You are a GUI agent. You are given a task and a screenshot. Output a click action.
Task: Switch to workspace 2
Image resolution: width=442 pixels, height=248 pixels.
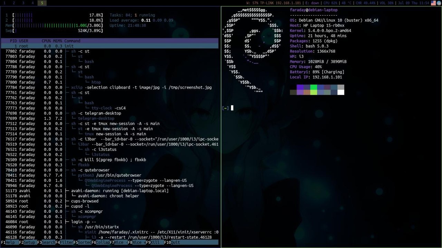14,3
